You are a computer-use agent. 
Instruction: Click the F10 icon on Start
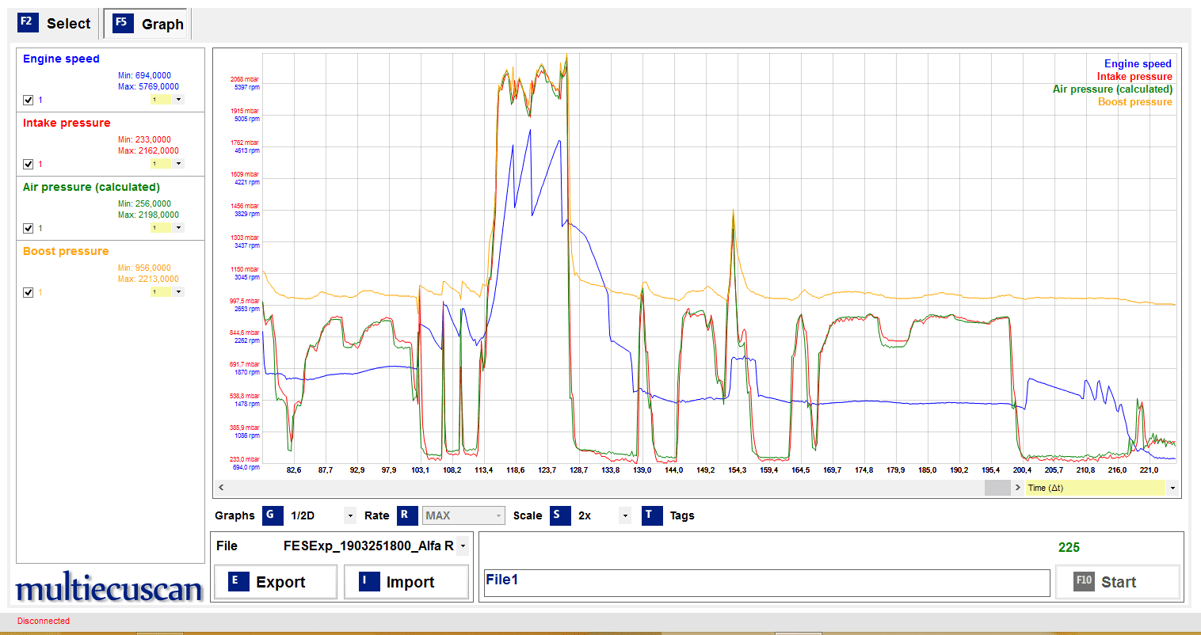pyautogui.click(x=1084, y=581)
